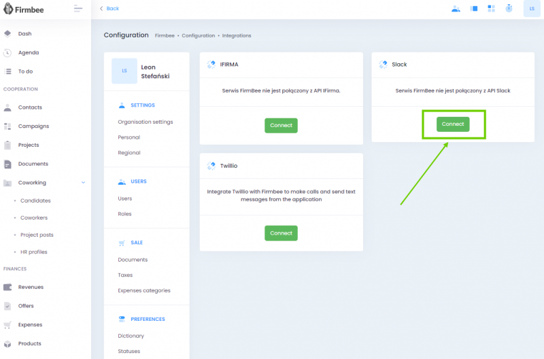Click the Firmbee logo
The height and width of the screenshot is (359, 544).
pyautogui.click(x=23, y=10)
